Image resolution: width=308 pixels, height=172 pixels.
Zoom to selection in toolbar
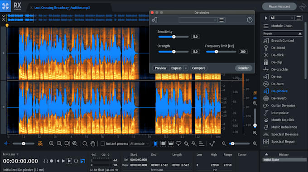point(67,143)
